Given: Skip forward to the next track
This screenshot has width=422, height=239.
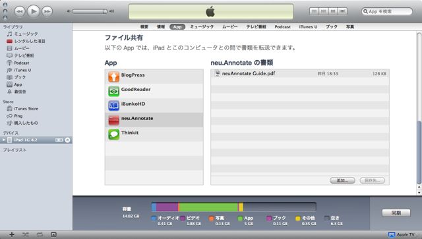Looking at the screenshot, I should (47, 11).
